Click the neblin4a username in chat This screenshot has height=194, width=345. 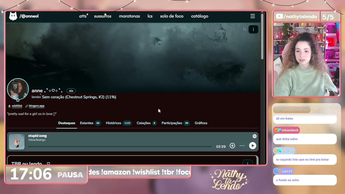288,151
